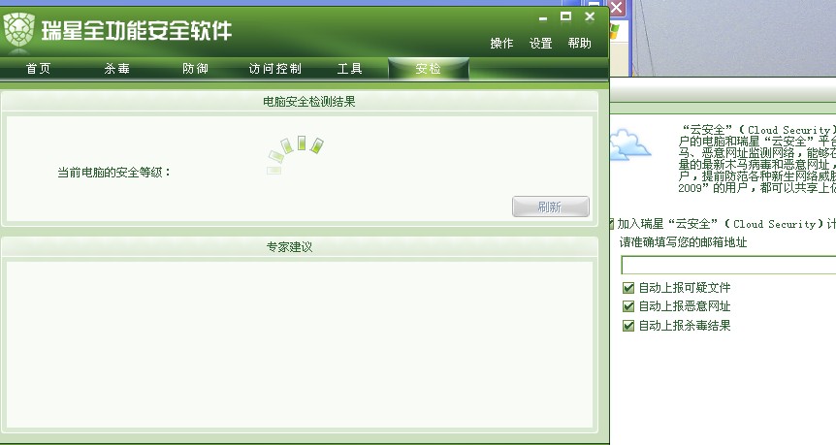Toggle 加入瑞星云安全 plan checkbox

click(612, 224)
